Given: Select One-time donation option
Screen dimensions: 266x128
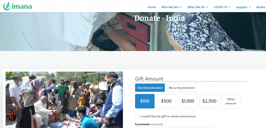Looking at the screenshot, I should (x=150, y=88).
